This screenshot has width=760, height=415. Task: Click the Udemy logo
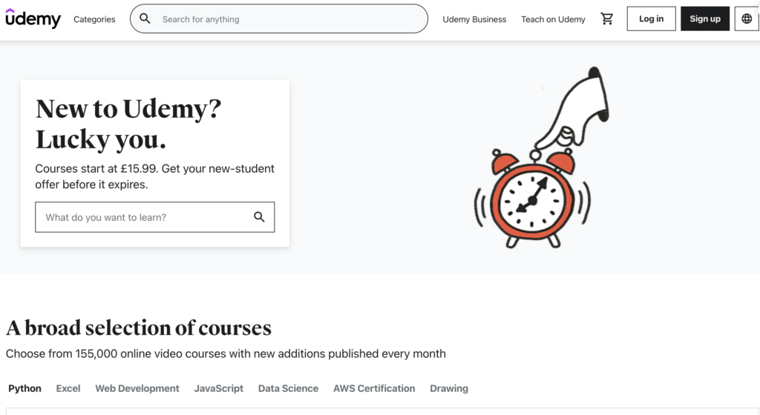click(33, 19)
